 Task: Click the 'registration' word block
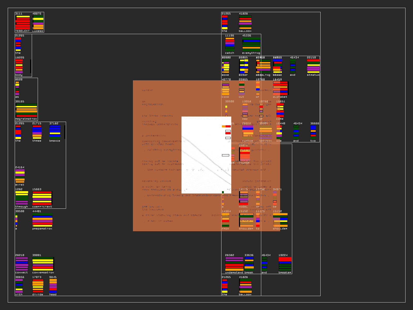pos(26,110)
